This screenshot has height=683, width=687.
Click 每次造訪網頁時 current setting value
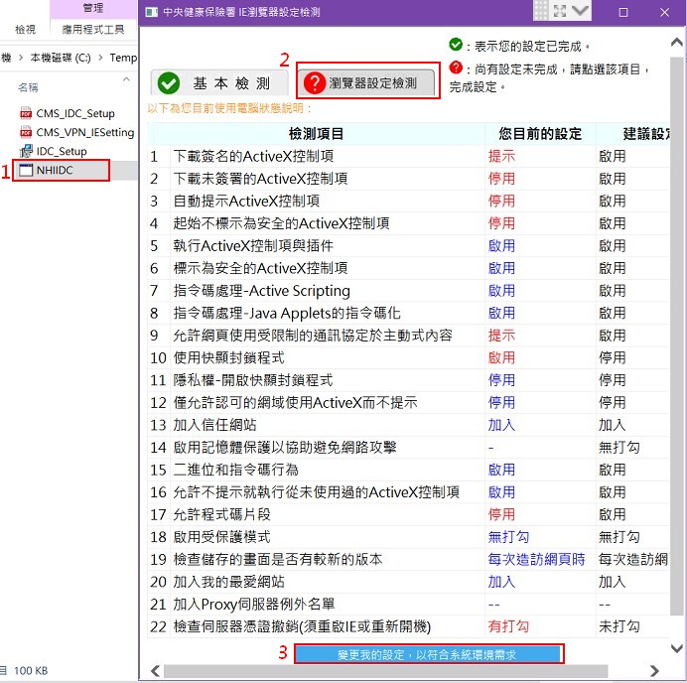pyautogui.click(x=536, y=560)
